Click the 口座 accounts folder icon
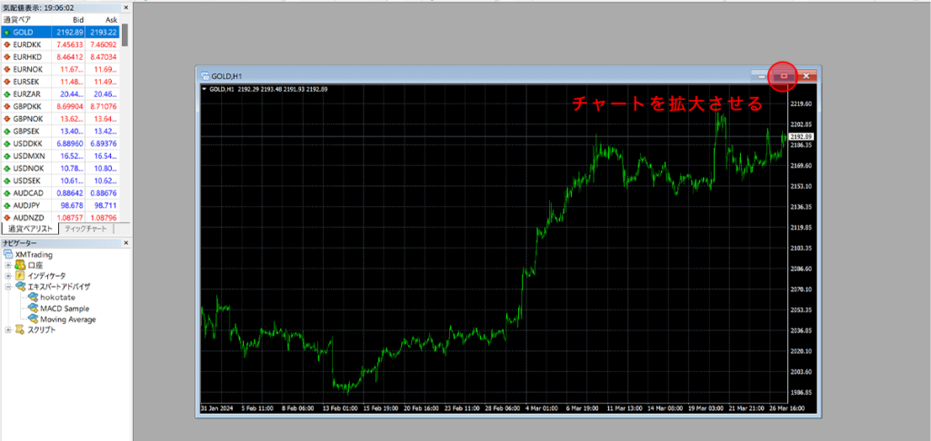 pyautogui.click(x=20, y=265)
